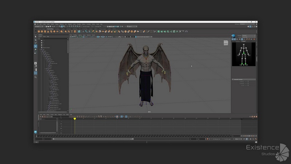Open the Character dropdown in HumanIK
This screenshot has height=164, width=291.
coord(248,35)
